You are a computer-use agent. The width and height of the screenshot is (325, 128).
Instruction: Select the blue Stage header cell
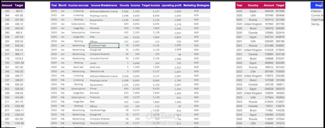tap(318, 5)
